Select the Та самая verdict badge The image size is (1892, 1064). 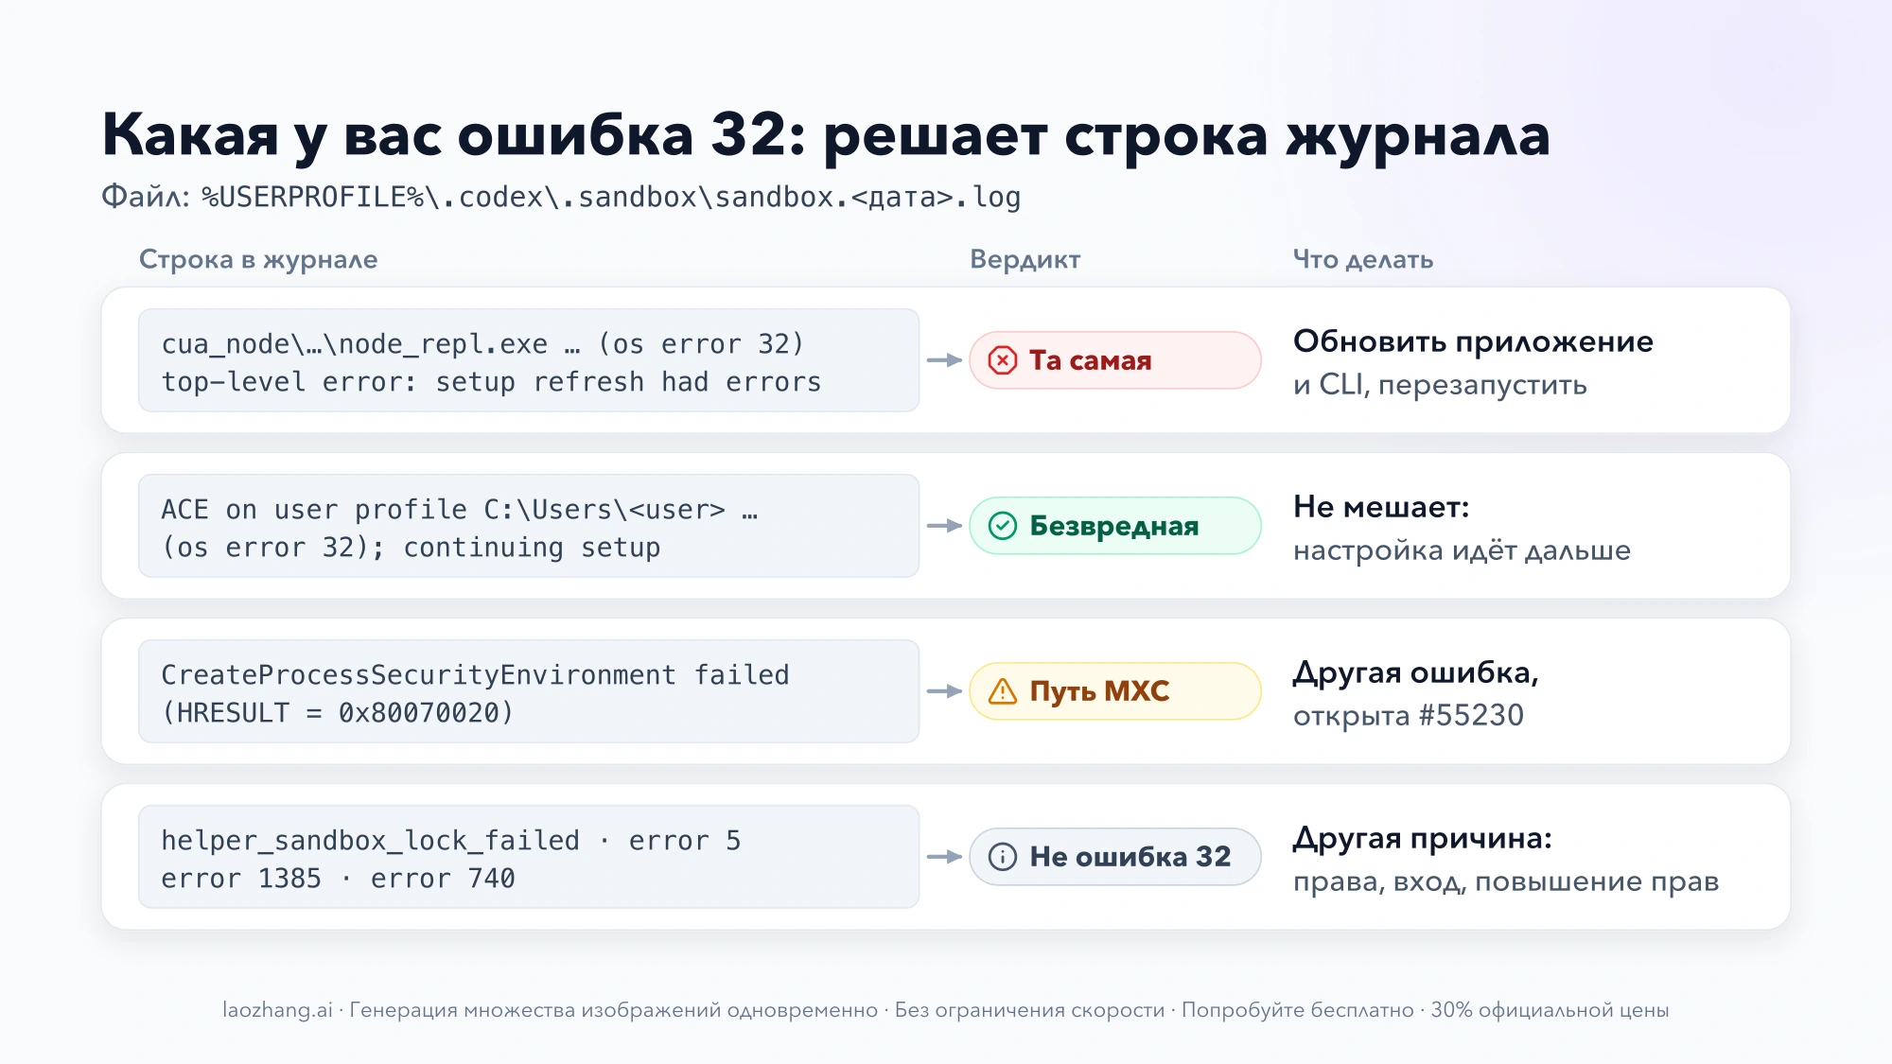[1115, 360]
